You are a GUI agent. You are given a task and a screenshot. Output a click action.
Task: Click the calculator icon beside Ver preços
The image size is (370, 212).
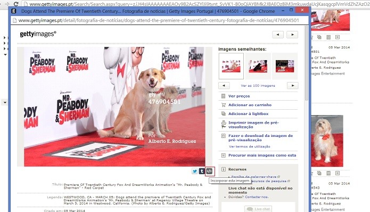(x=223, y=96)
